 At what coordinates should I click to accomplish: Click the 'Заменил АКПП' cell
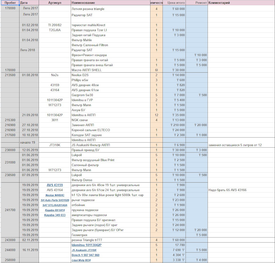point(111,125)
